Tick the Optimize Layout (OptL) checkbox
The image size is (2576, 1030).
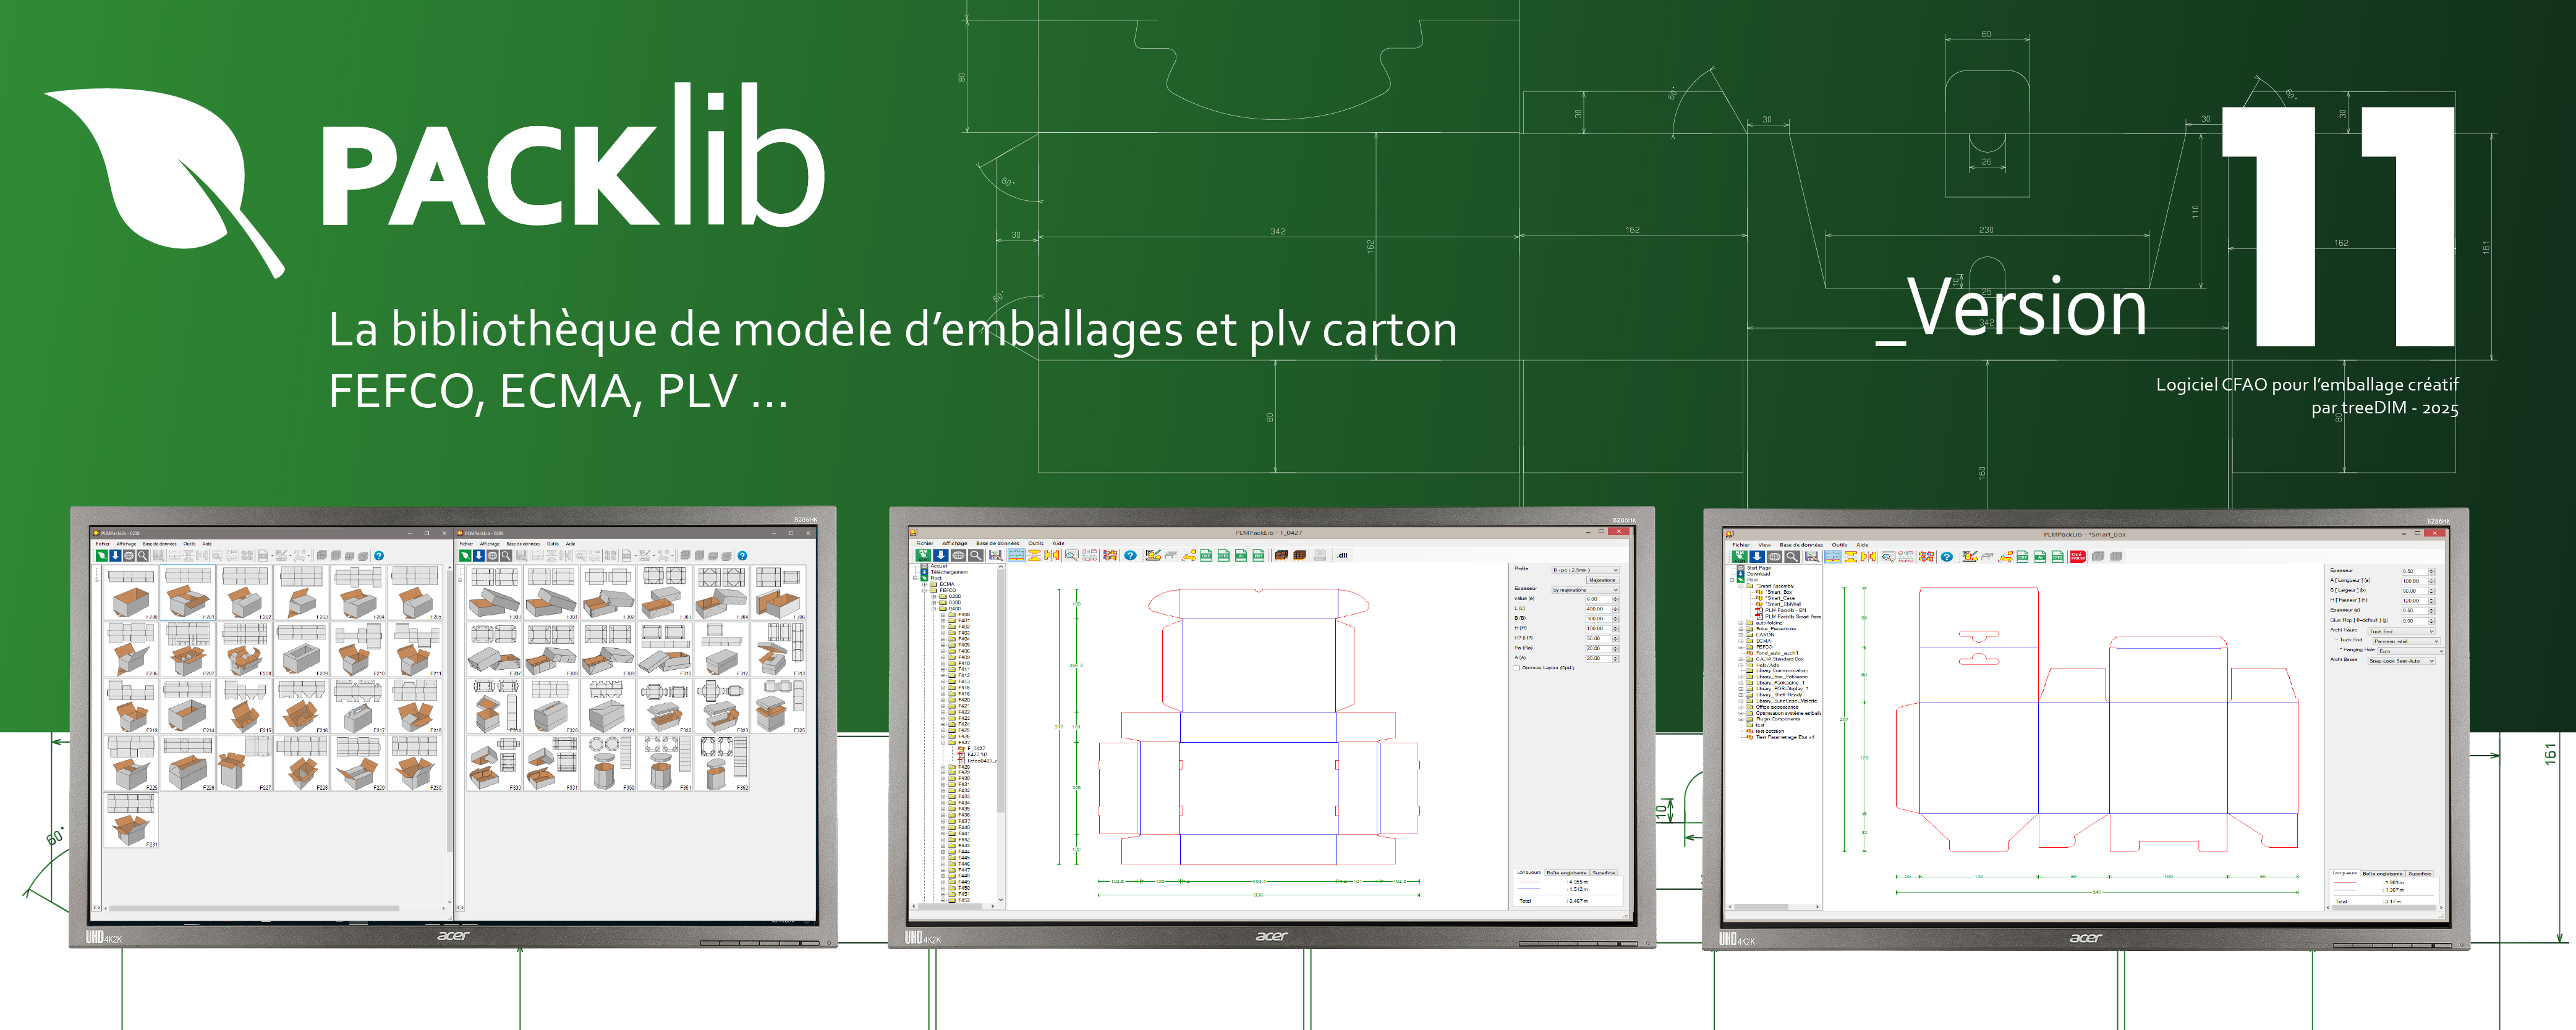(x=1516, y=669)
